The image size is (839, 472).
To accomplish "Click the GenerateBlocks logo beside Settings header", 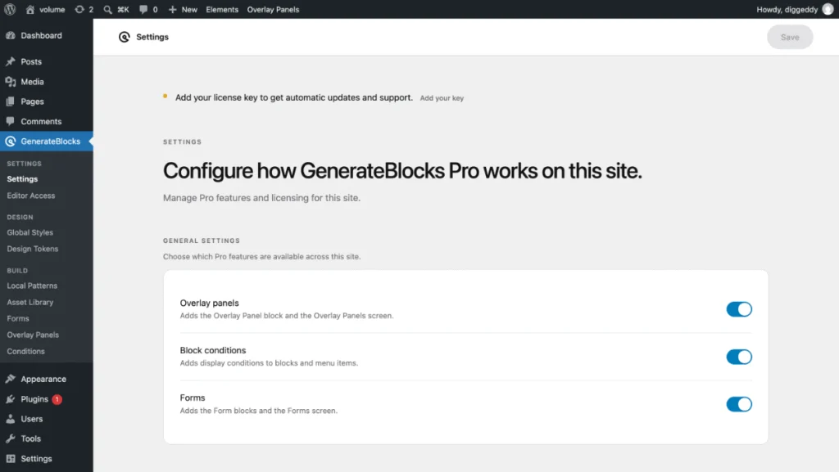I will [125, 37].
